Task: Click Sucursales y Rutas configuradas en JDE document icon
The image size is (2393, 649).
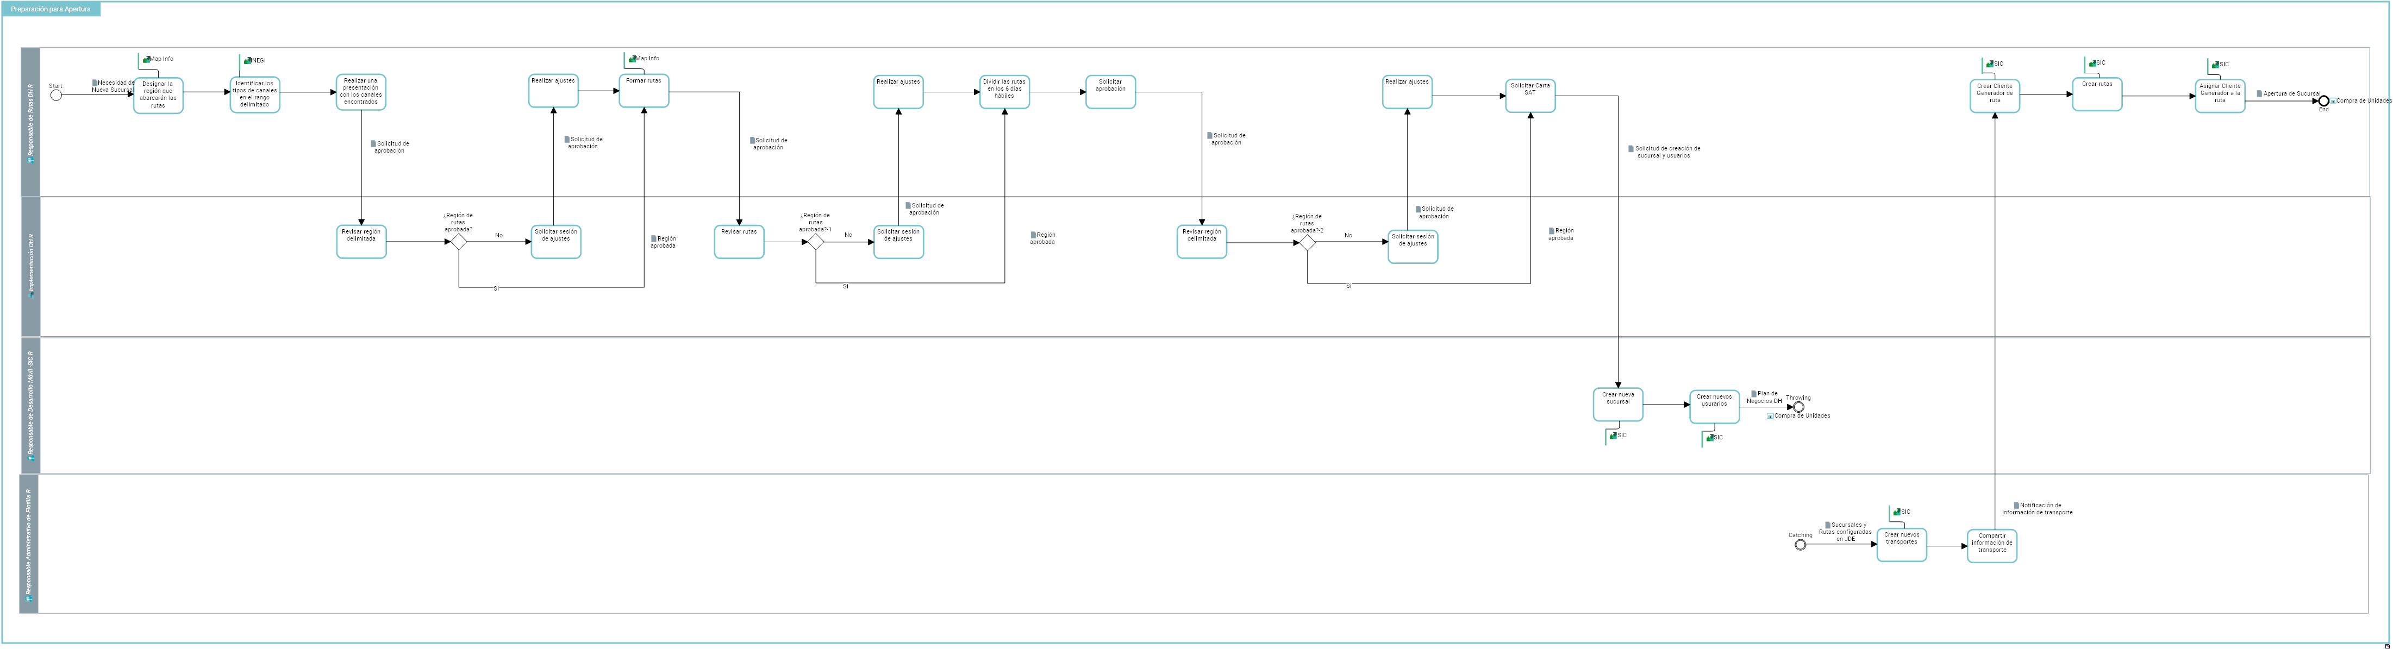Action: click(x=1827, y=525)
